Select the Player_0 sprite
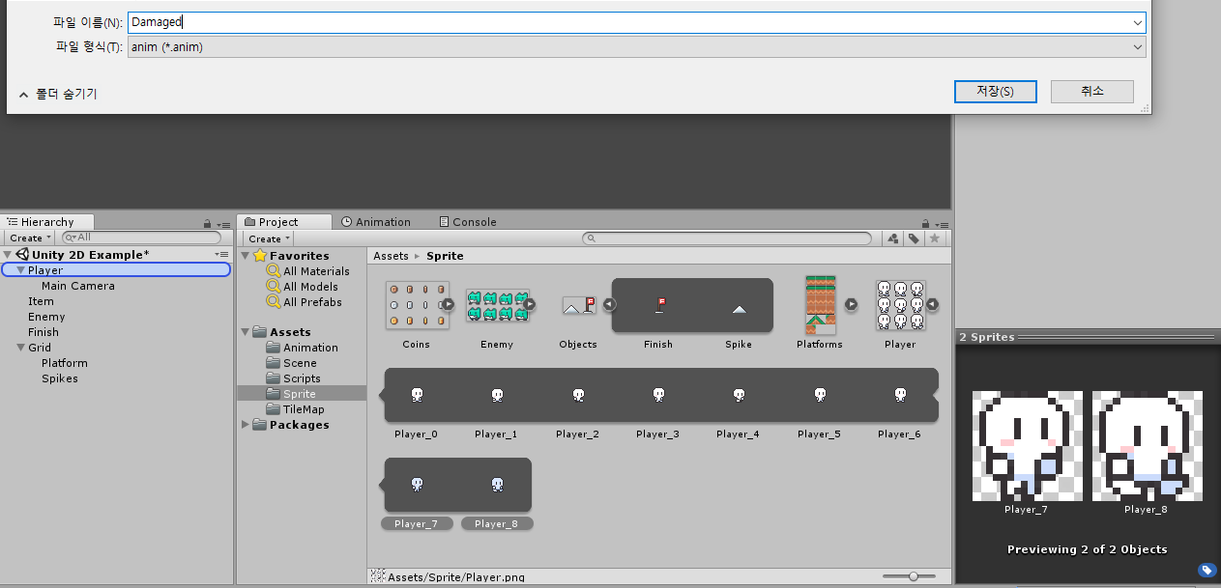Image resolution: width=1221 pixels, height=588 pixels. 417,394
